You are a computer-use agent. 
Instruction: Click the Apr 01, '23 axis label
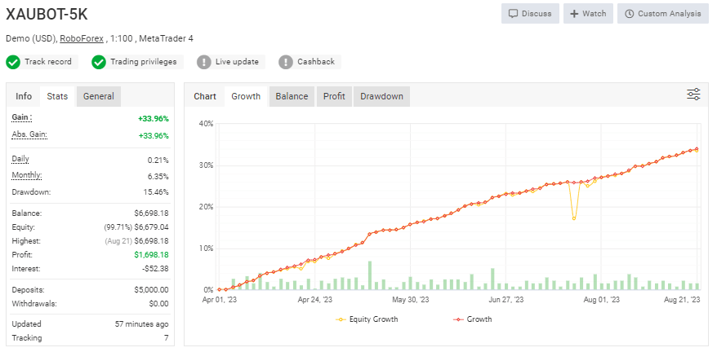220,300
